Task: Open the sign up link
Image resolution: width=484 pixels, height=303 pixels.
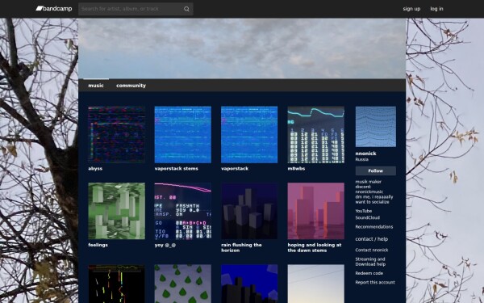Action: click(411, 9)
